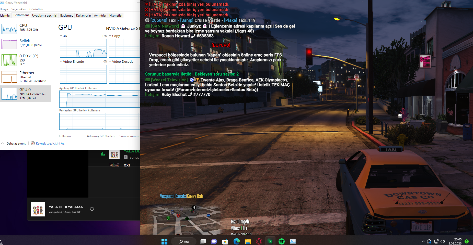
Task: Open Opera browser from the taskbar
Action: coord(259,241)
